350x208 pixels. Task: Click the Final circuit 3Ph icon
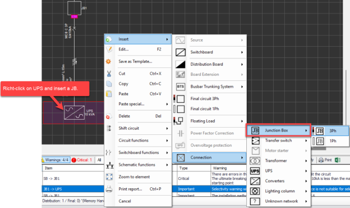click(179, 98)
